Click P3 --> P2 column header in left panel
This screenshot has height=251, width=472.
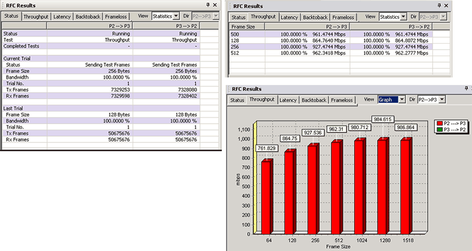(x=166, y=26)
